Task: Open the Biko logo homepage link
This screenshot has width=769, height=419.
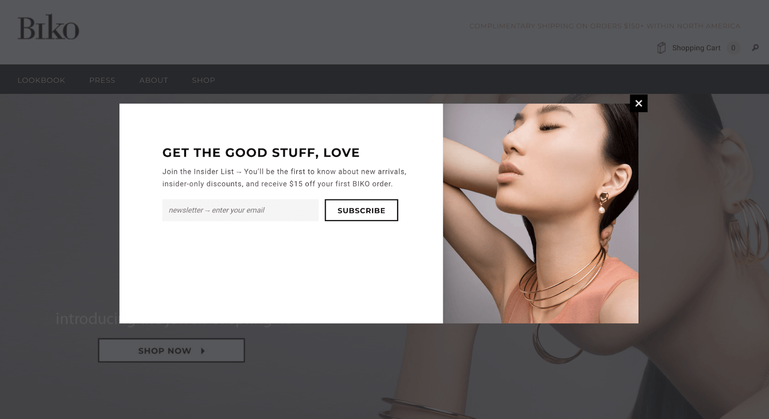Action: pyautogui.click(x=48, y=27)
